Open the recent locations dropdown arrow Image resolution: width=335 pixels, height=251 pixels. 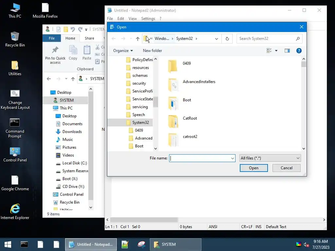(131, 39)
